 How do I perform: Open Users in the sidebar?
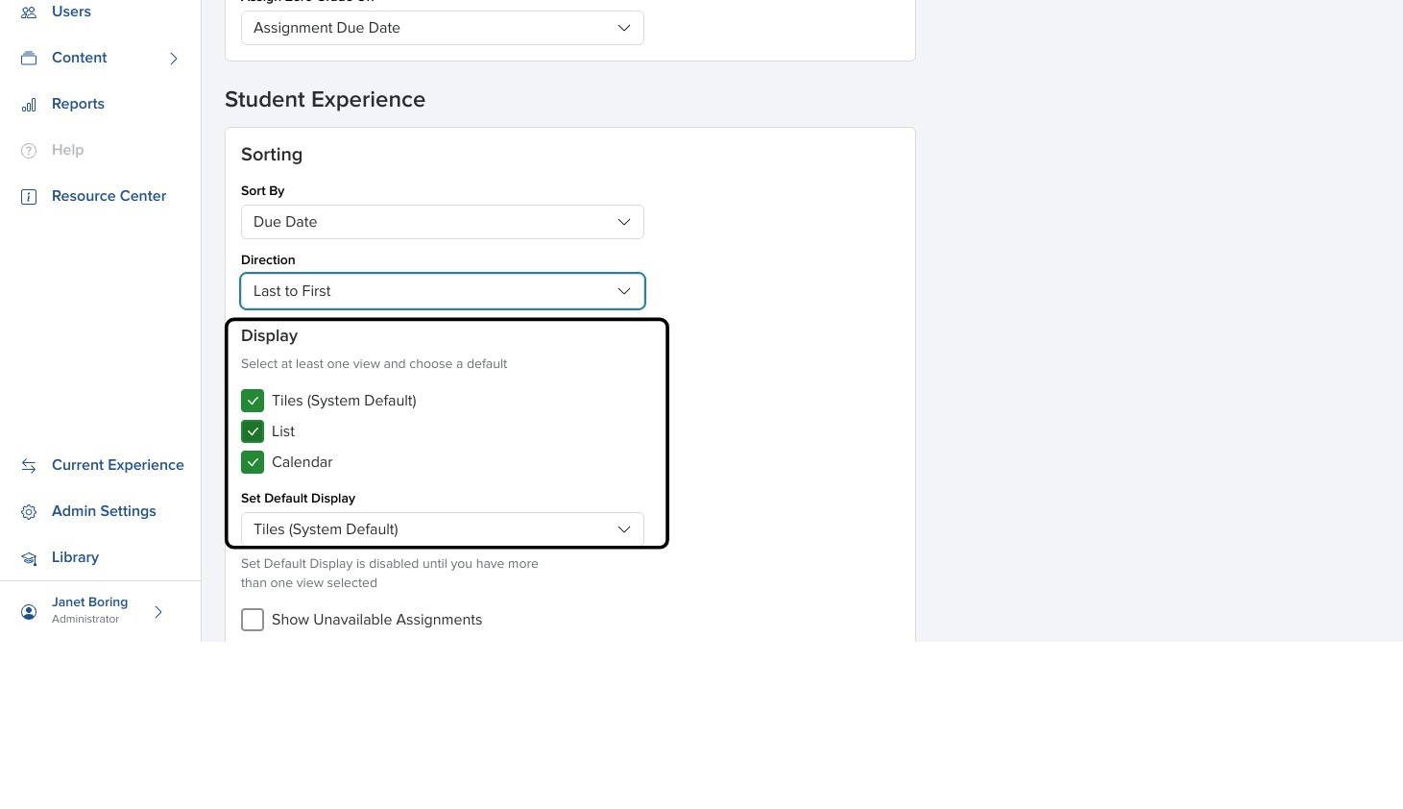[x=71, y=12]
